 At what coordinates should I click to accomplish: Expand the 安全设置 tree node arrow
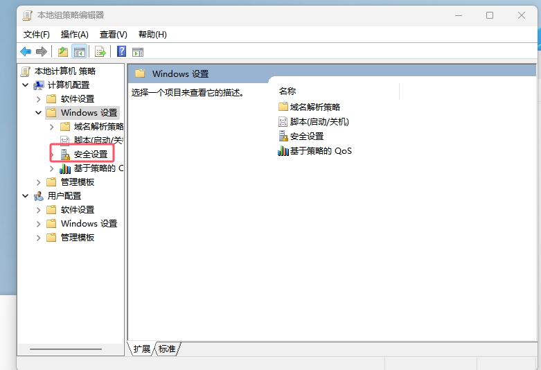[x=52, y=154]
